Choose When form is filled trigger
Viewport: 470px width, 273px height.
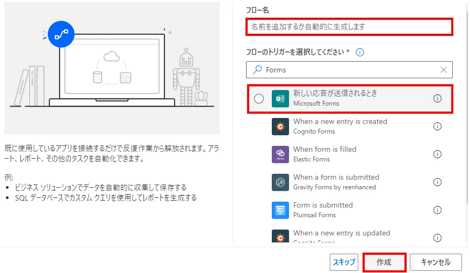click(324, 154)
